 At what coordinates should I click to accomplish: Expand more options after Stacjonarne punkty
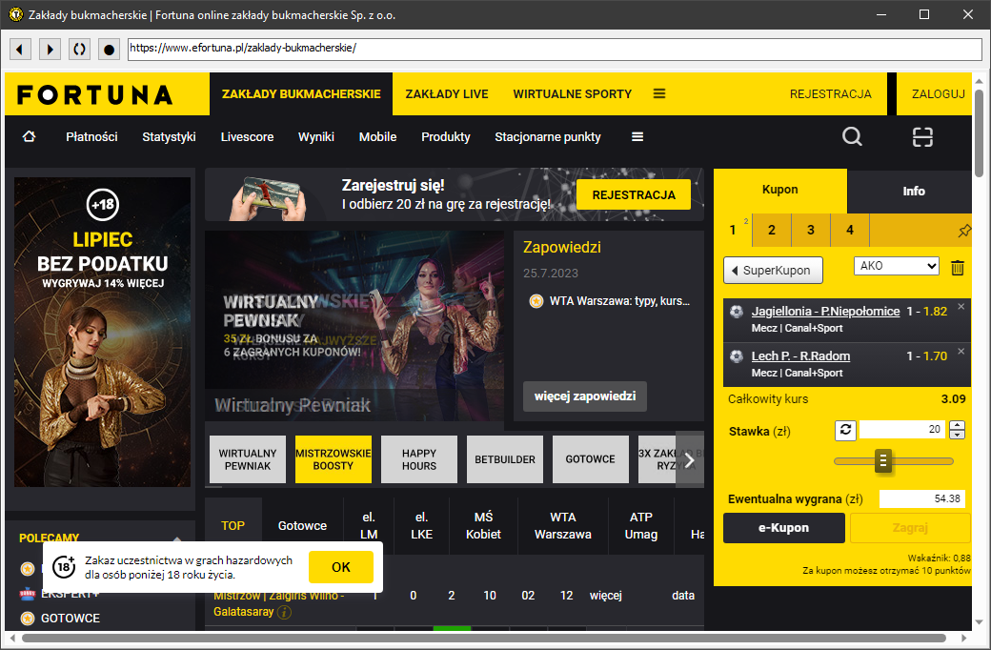[x=637, y=137]
